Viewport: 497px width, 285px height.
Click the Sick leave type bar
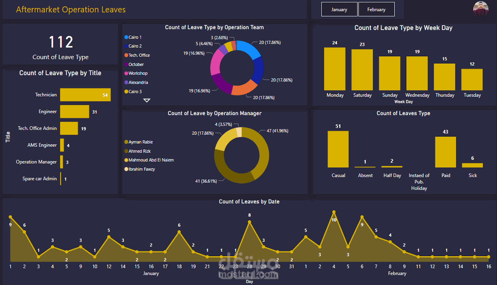click(472, 165)
